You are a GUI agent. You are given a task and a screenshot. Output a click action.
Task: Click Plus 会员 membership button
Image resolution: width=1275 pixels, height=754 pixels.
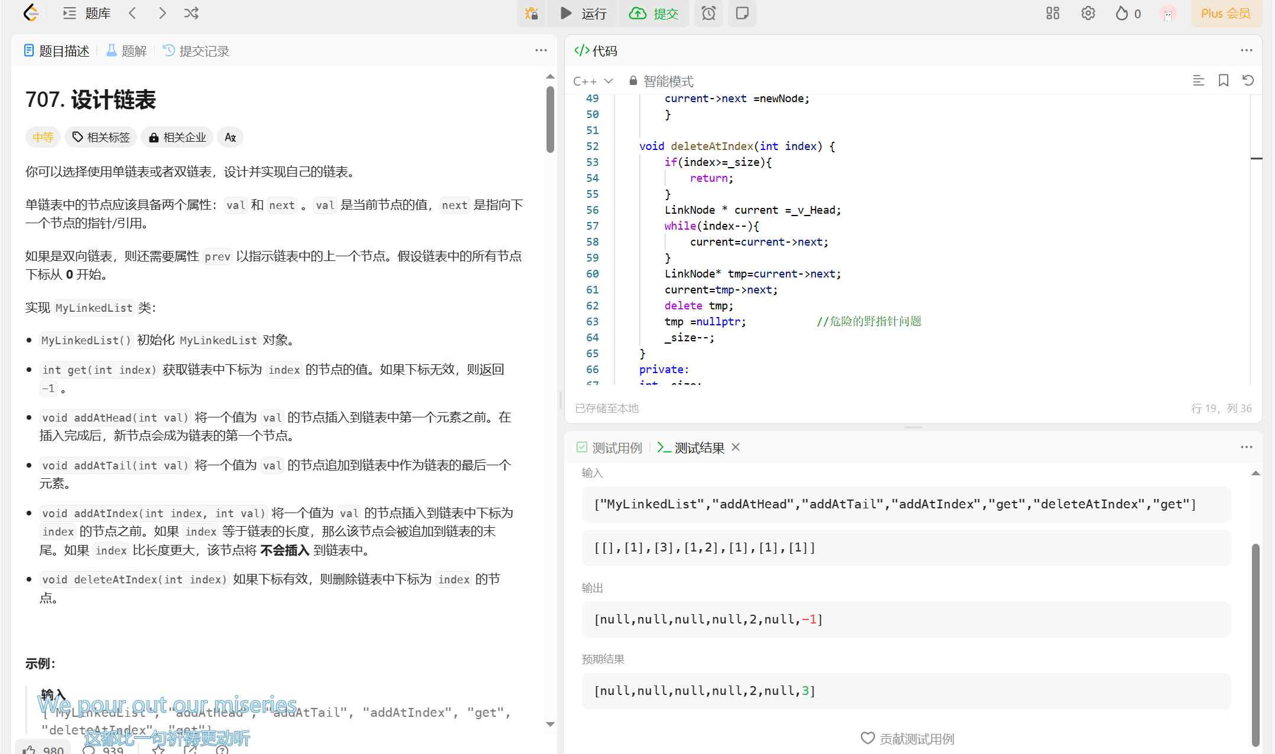(x=1225, y=13)
